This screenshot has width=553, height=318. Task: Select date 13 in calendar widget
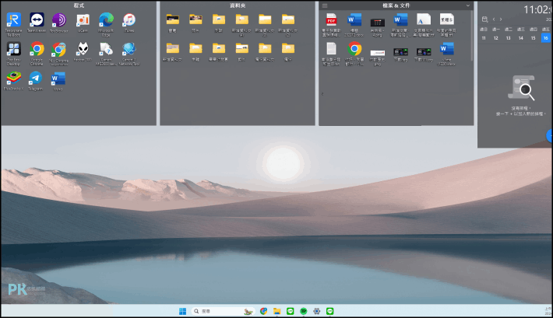508,38
